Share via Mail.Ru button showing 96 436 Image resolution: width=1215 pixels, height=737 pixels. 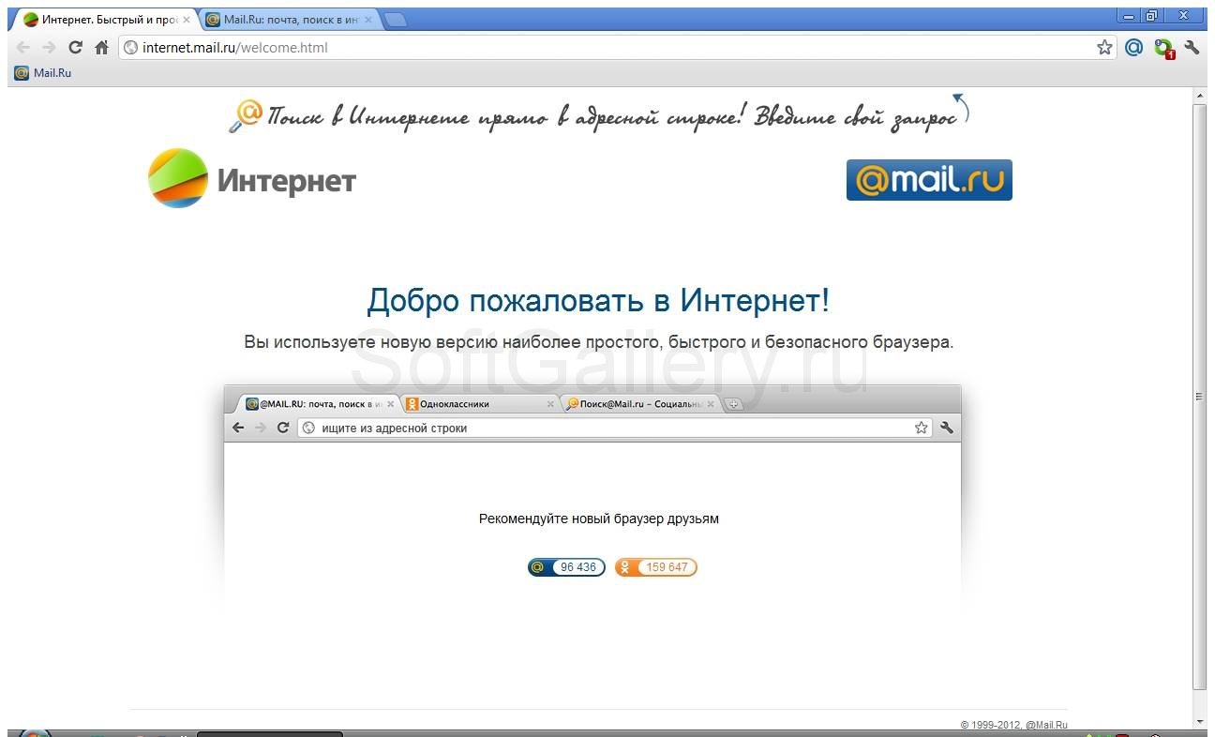(566, 567)
